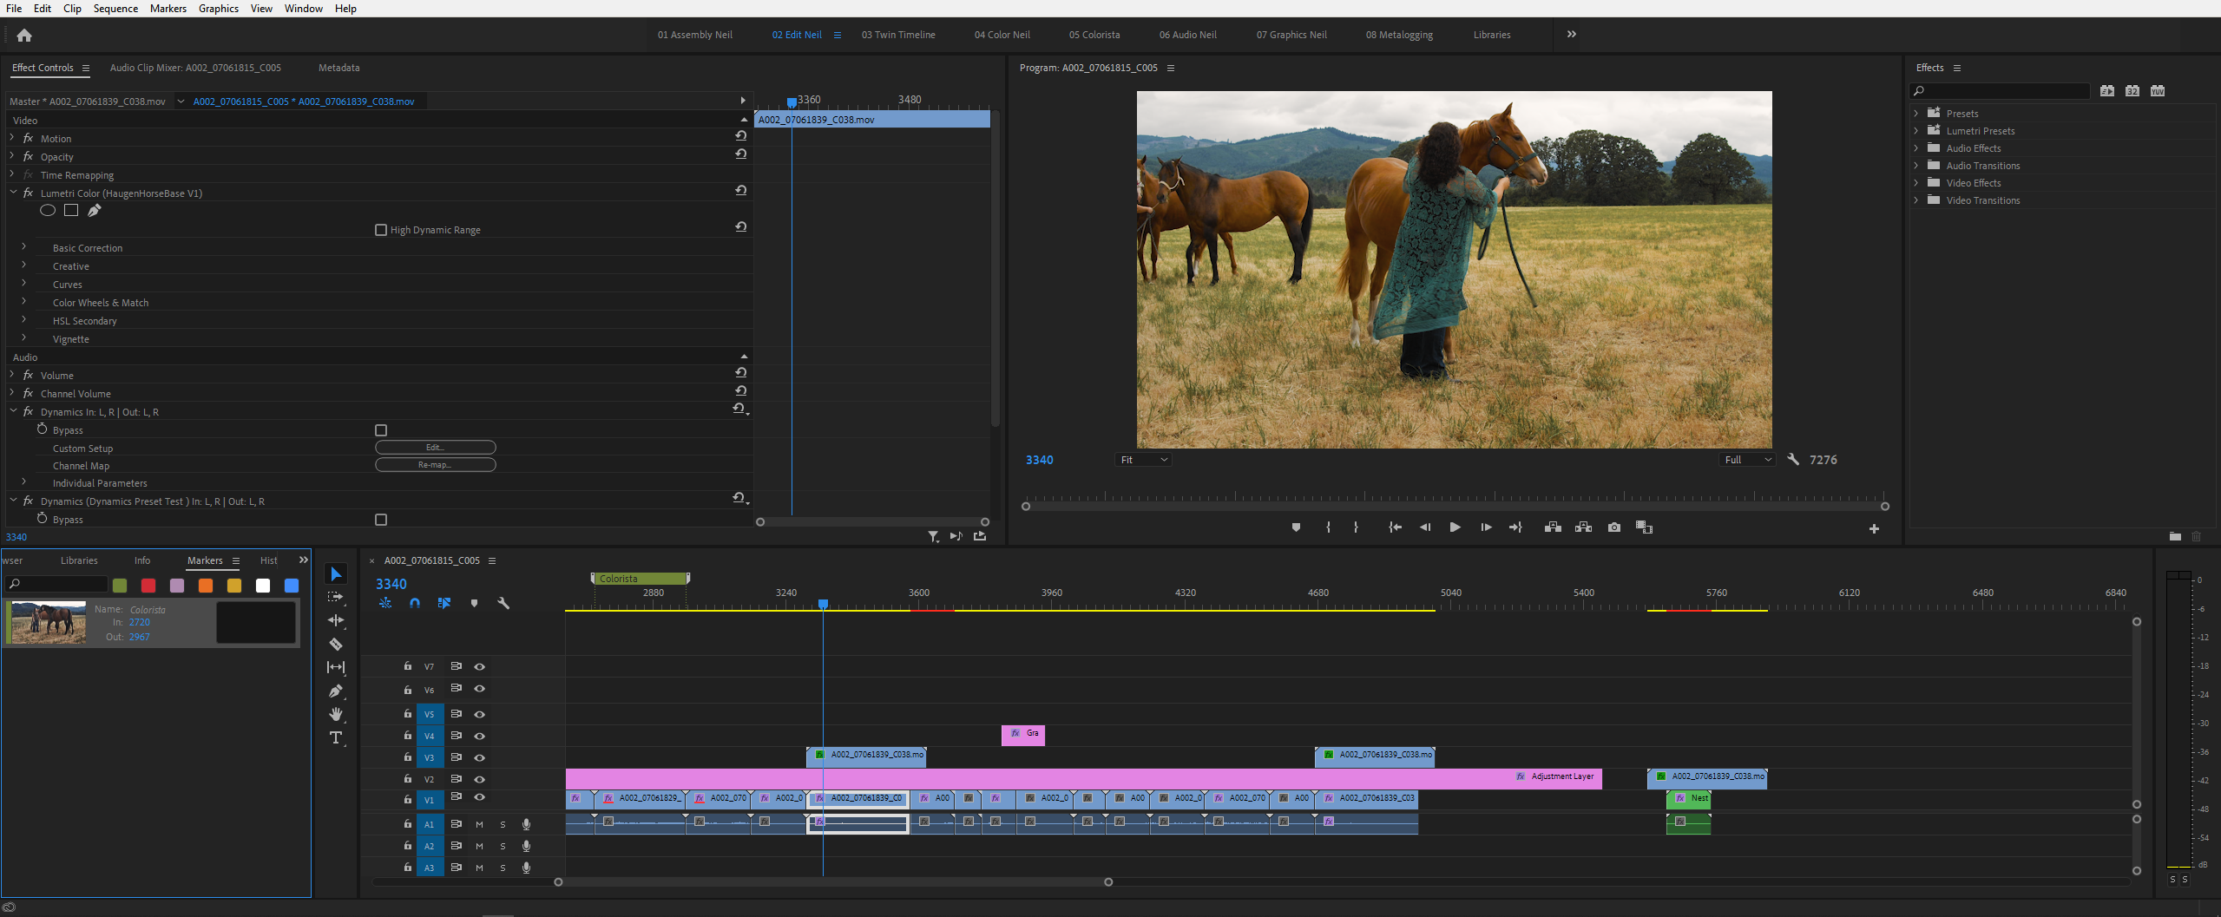The width and height of the screenshot is (2221, 917).
Task: Add a marker in the Program monitor
Action: 1296,527
